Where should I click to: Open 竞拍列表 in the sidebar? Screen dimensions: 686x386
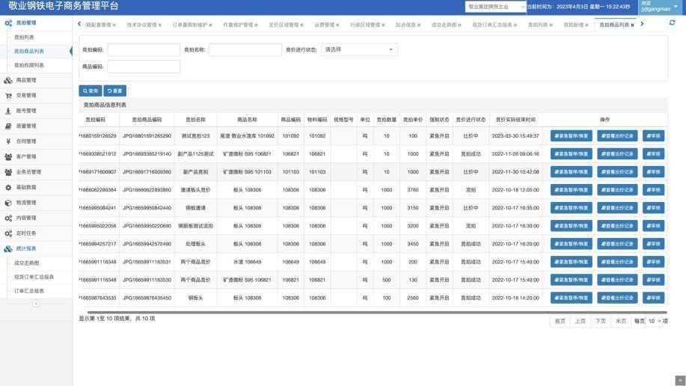[x=24, y=37]
